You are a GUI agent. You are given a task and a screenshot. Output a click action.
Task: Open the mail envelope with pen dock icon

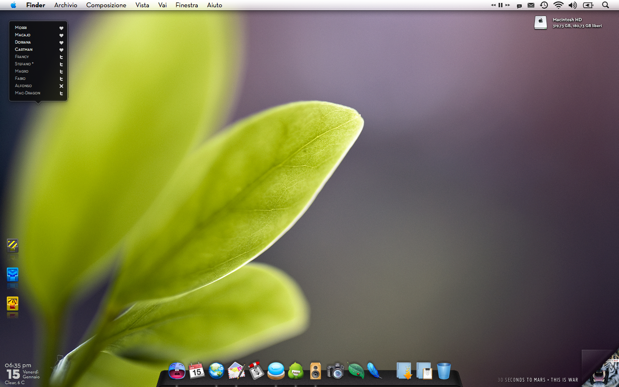coord(236,371)
